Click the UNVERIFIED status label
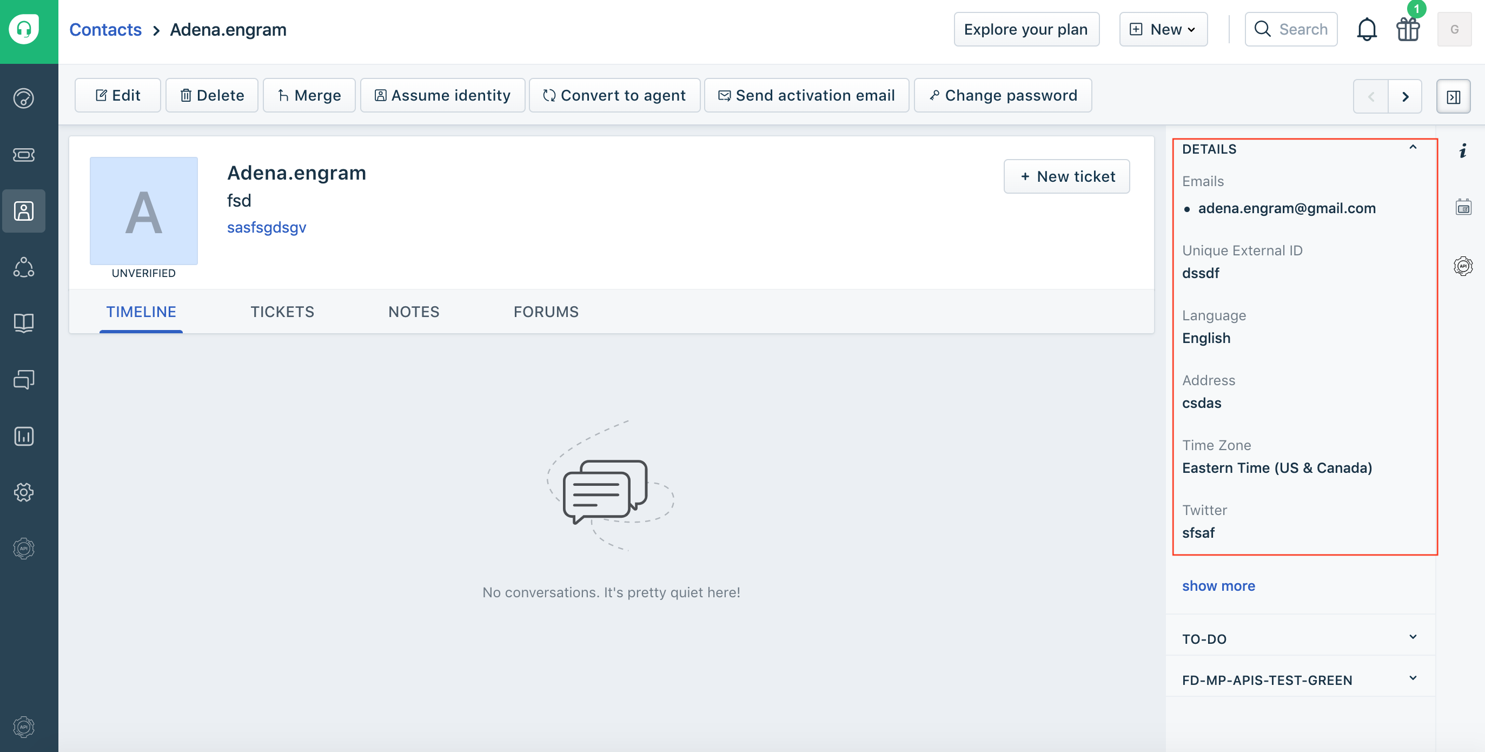 point(143,273)
